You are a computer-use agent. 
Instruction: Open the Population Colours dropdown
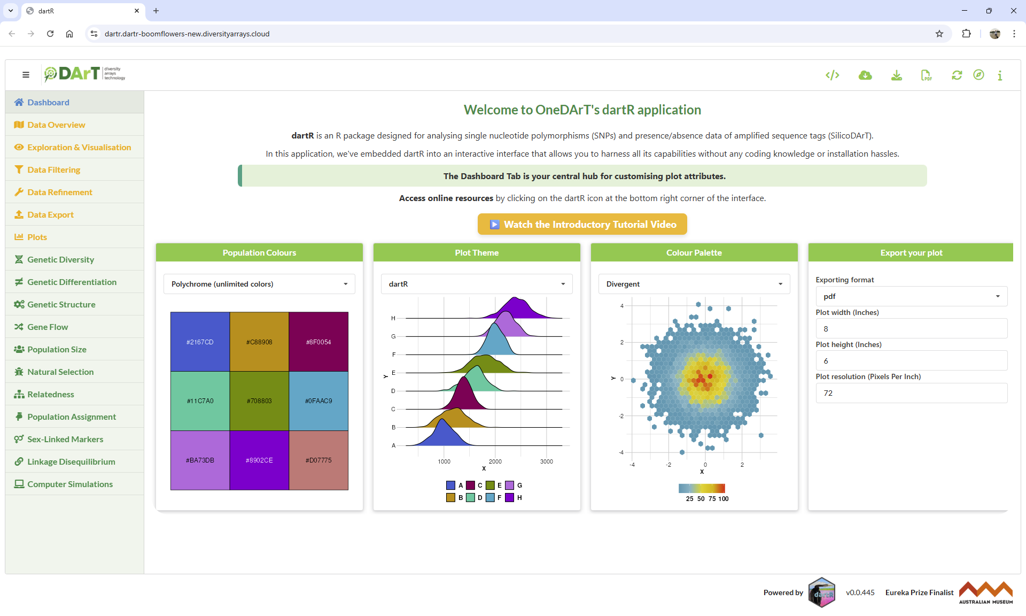259,284
